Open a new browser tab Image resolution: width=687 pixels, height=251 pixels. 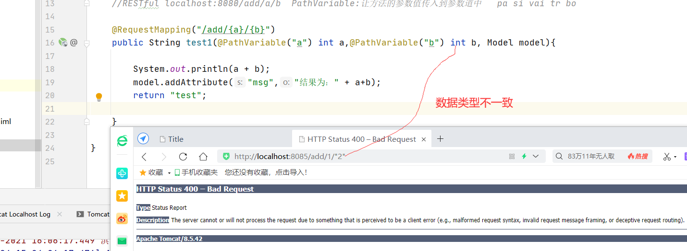point(440,139)
